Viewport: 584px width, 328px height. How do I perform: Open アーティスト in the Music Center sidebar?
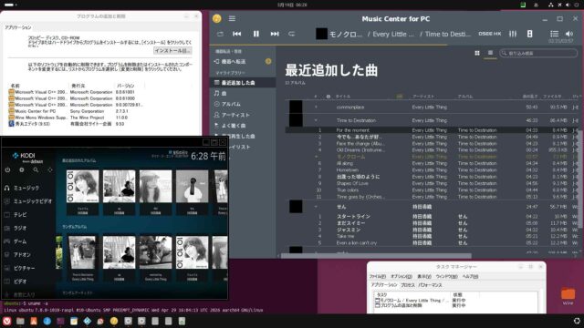tap(243, 115)
